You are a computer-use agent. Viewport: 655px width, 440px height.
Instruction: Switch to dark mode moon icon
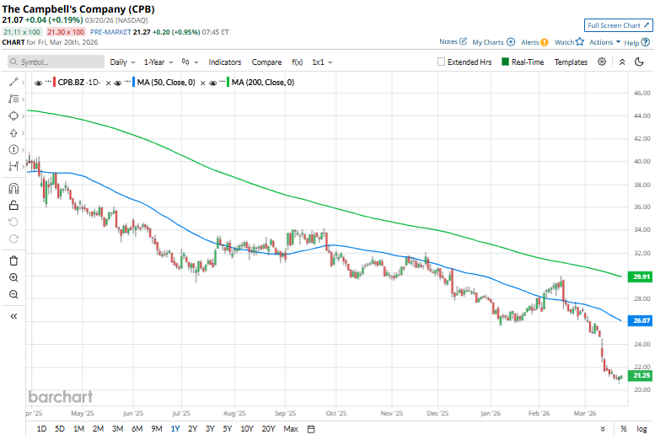pos(639,62)
